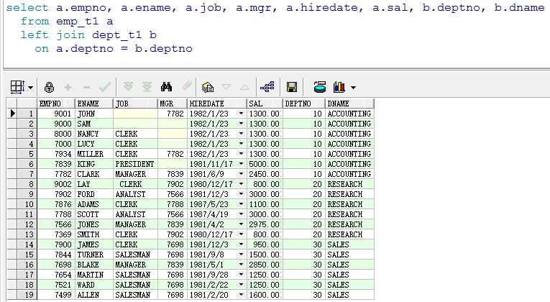Click the floppy disk save icon

[x=292, y=87]
